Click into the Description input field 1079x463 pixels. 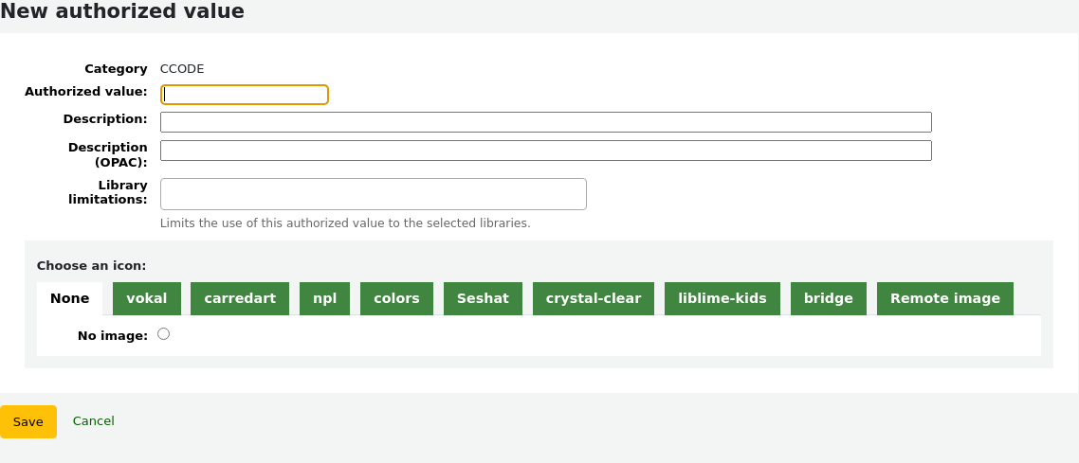click(545, 122)
